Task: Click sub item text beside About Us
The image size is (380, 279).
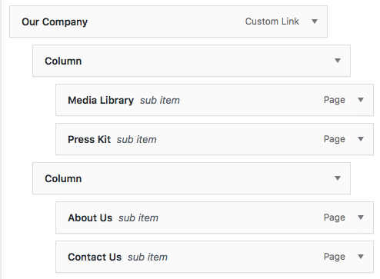Action: coord(138,218)
